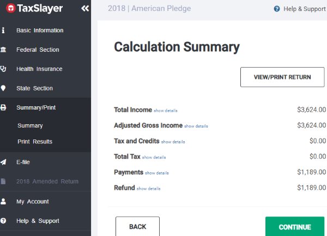Go back with the Back button
327x236 pixels.
pos(137,227)
